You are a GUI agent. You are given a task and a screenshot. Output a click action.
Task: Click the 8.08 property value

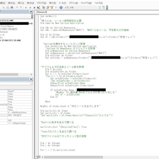point(20,120)
